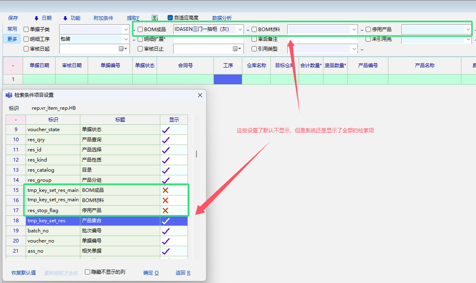Open the 明细工序 dropdown showing 包装
Screen dimensions: 476x283
tap(126, 39)
